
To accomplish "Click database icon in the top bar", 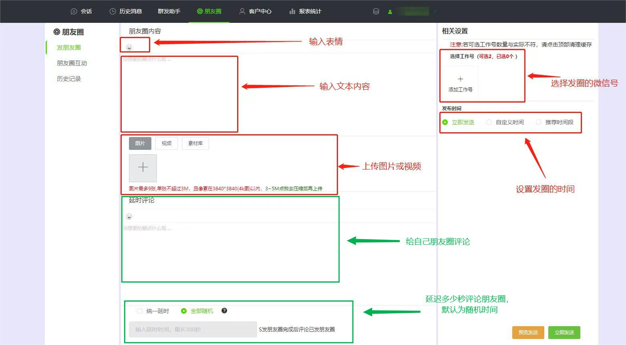I will [x=376, y=11].
